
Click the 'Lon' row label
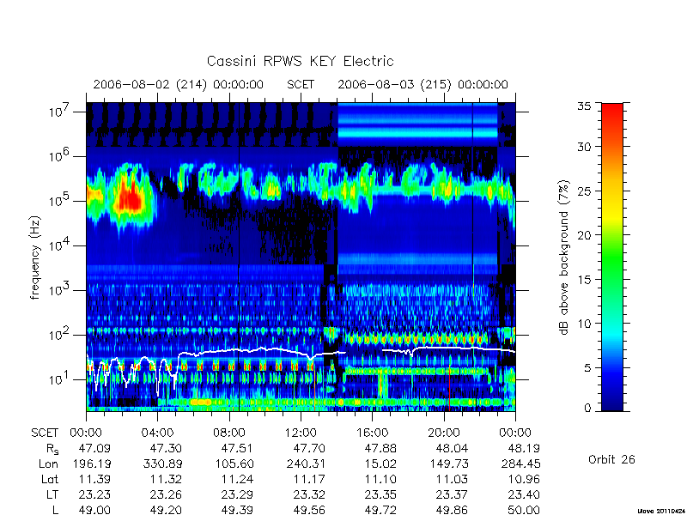(49, 463)
